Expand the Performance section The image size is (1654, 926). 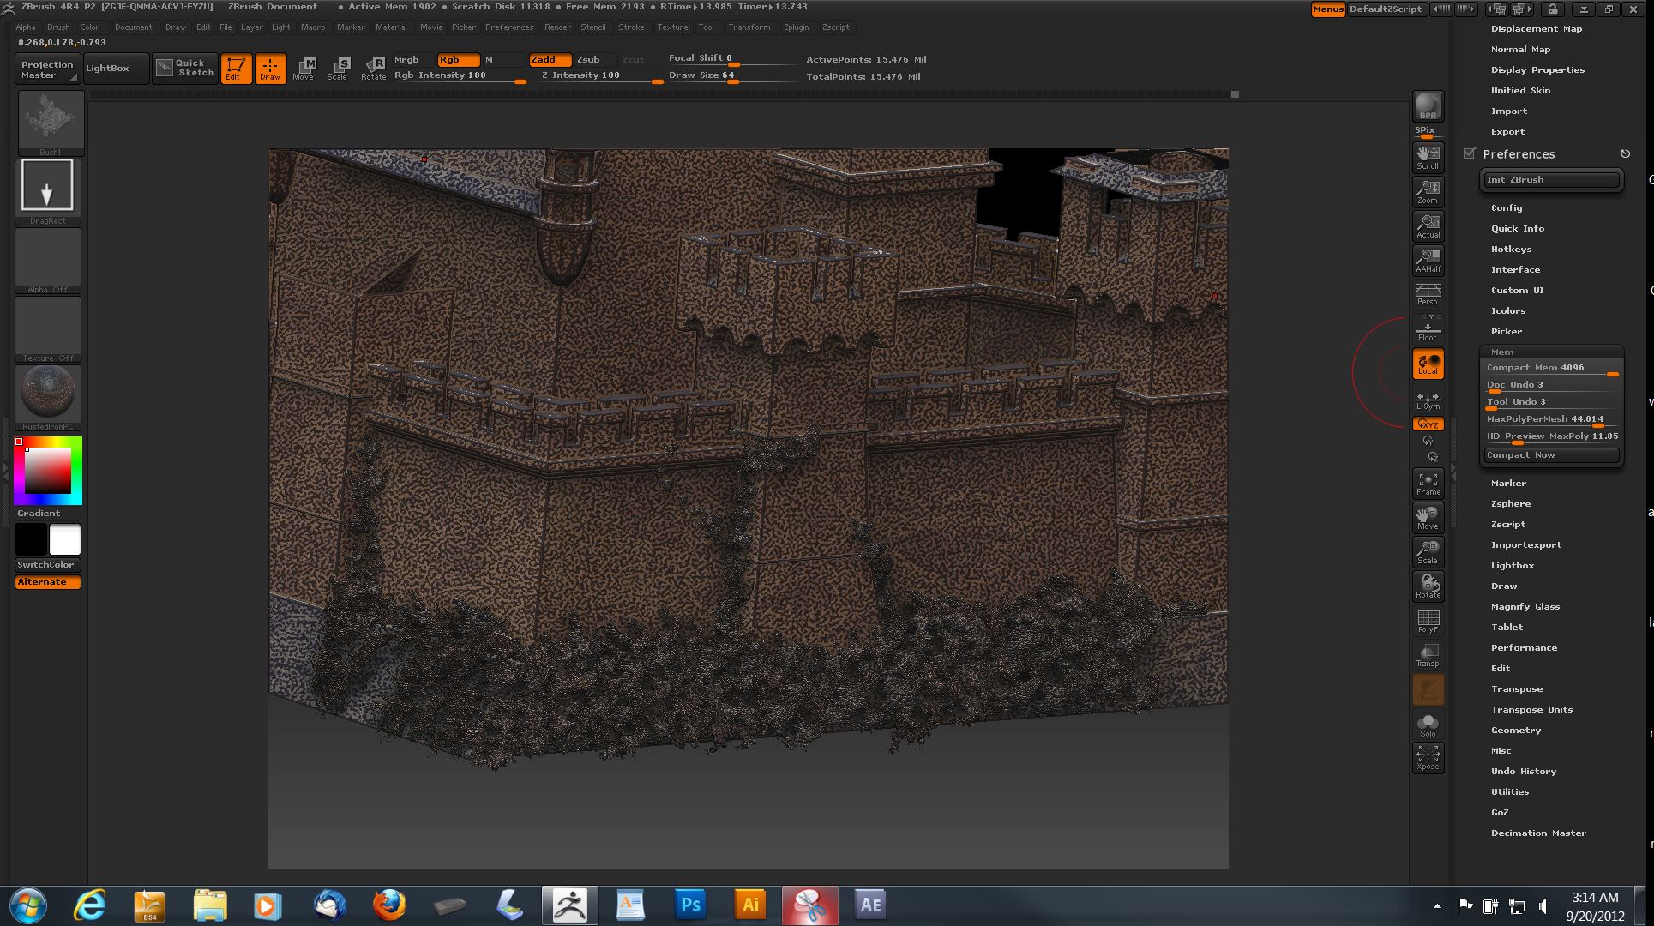coord(1524,648)
